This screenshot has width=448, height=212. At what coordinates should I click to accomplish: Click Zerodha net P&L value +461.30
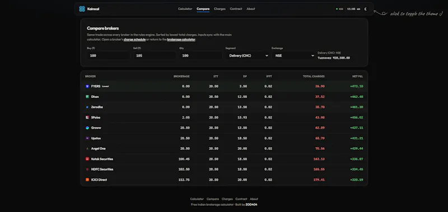(357, 107)
